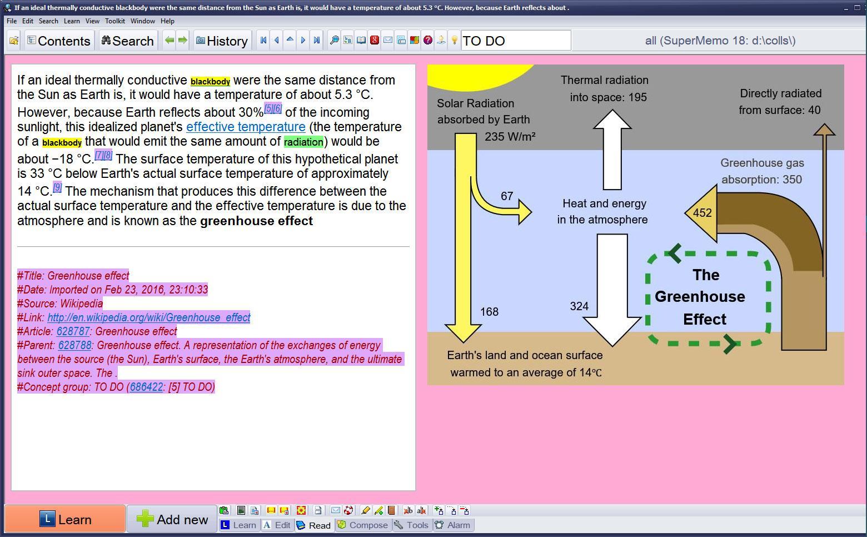Click the purple question mark help icon
867x537 pixels.
tap(427, 41)
